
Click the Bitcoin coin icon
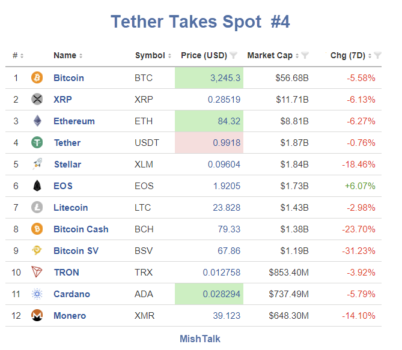pyautogui.click(x=37, y=78)
